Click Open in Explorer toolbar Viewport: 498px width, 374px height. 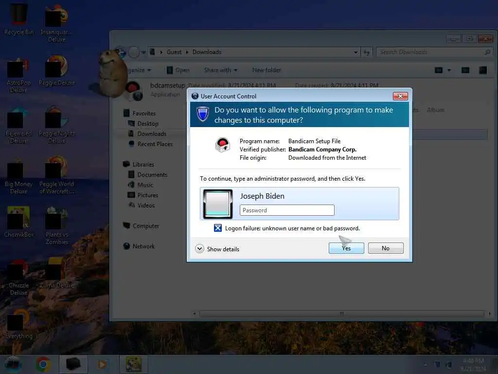click(x=178, y=70)
